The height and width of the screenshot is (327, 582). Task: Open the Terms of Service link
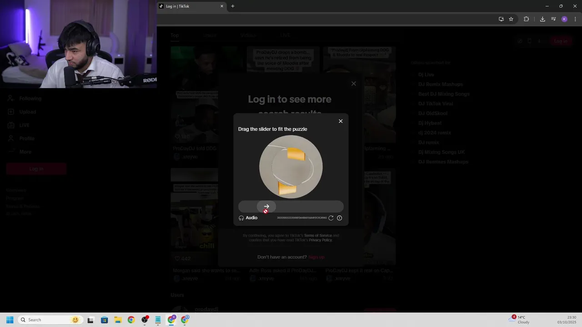point(318,235)
